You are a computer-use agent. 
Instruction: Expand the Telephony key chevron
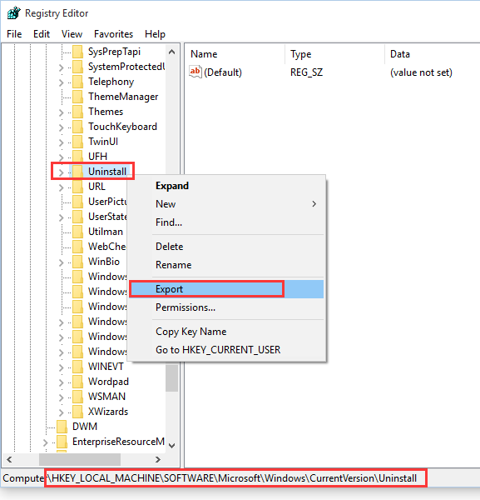61,82
